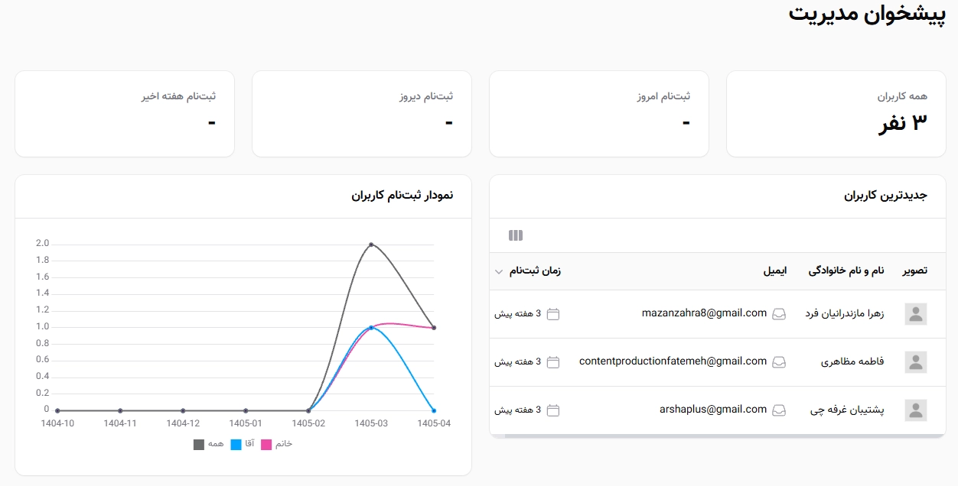This screenshot has height=486, width=958.
Task: Sort by زمان ثبت‌نام column chevron
Action: 499,271
